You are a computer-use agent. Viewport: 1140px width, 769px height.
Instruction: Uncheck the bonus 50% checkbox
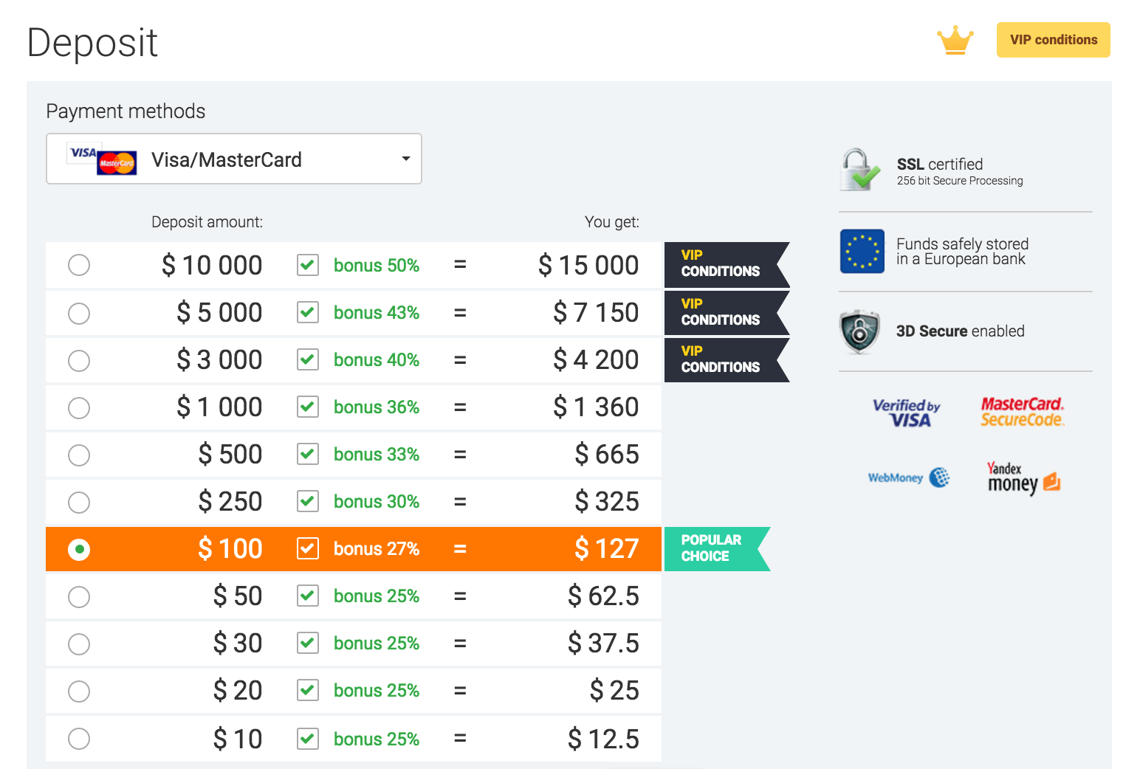307,265
